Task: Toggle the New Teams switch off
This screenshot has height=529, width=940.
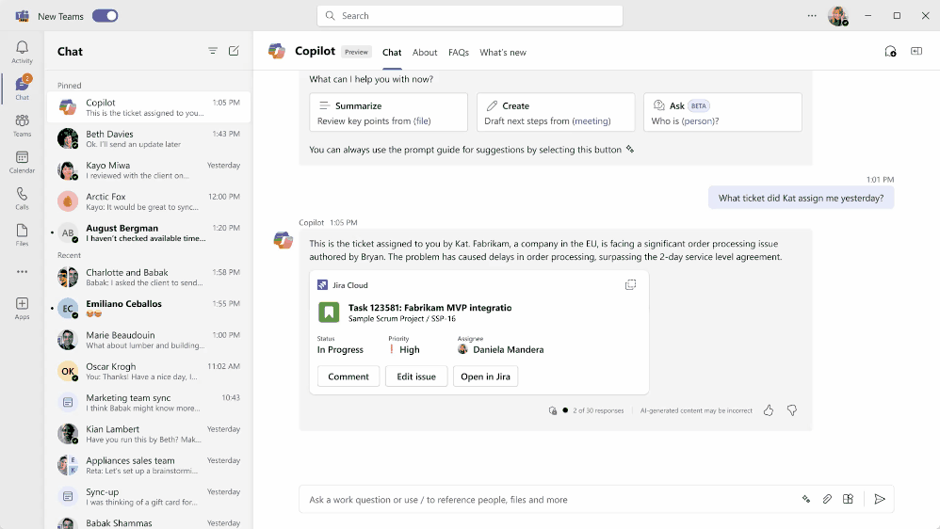Action: pos(105,16)
